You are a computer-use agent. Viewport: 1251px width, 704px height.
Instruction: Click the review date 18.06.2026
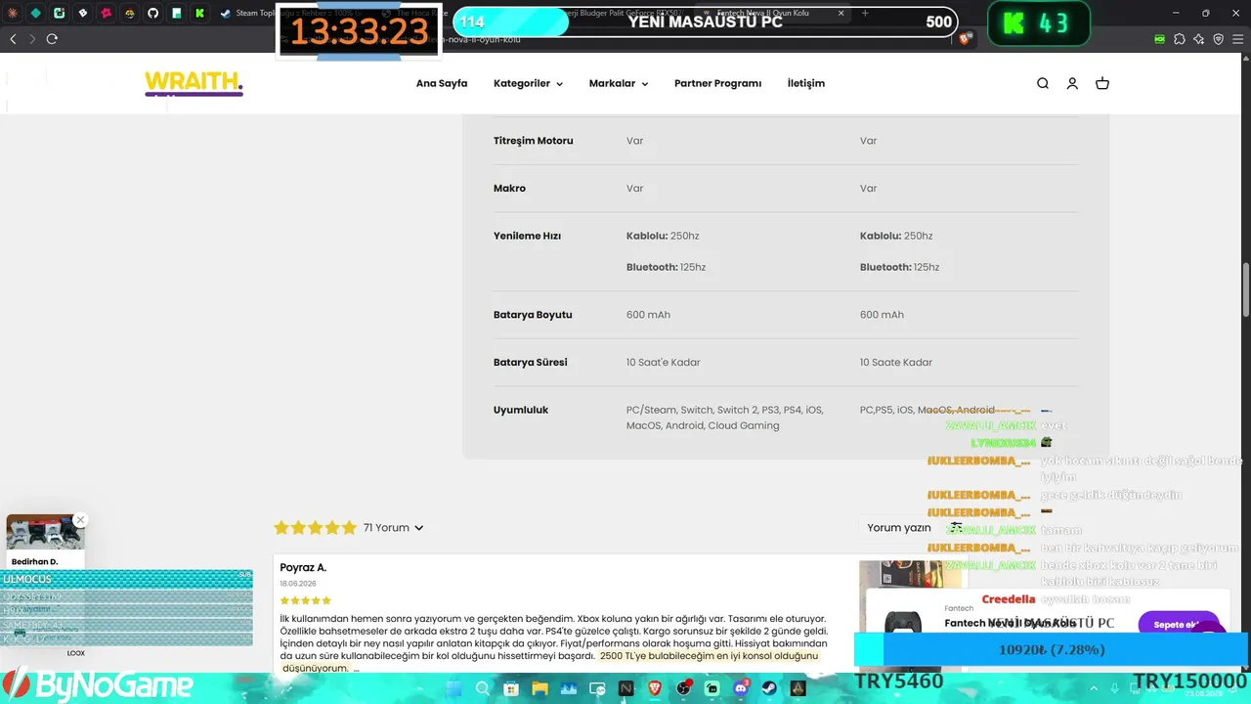(298, 584)
